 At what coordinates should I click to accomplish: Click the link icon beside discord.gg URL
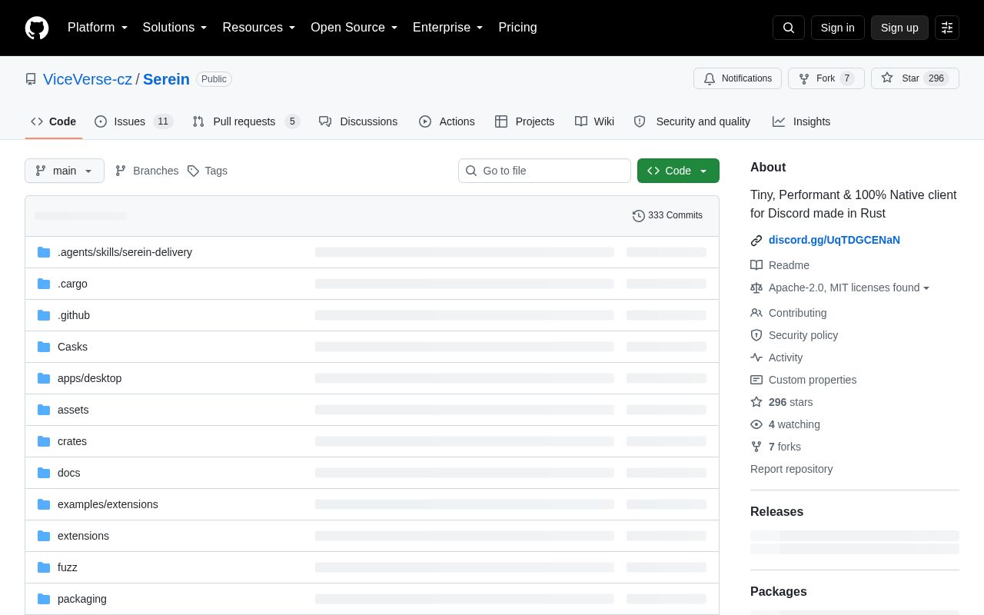(756, 241)
